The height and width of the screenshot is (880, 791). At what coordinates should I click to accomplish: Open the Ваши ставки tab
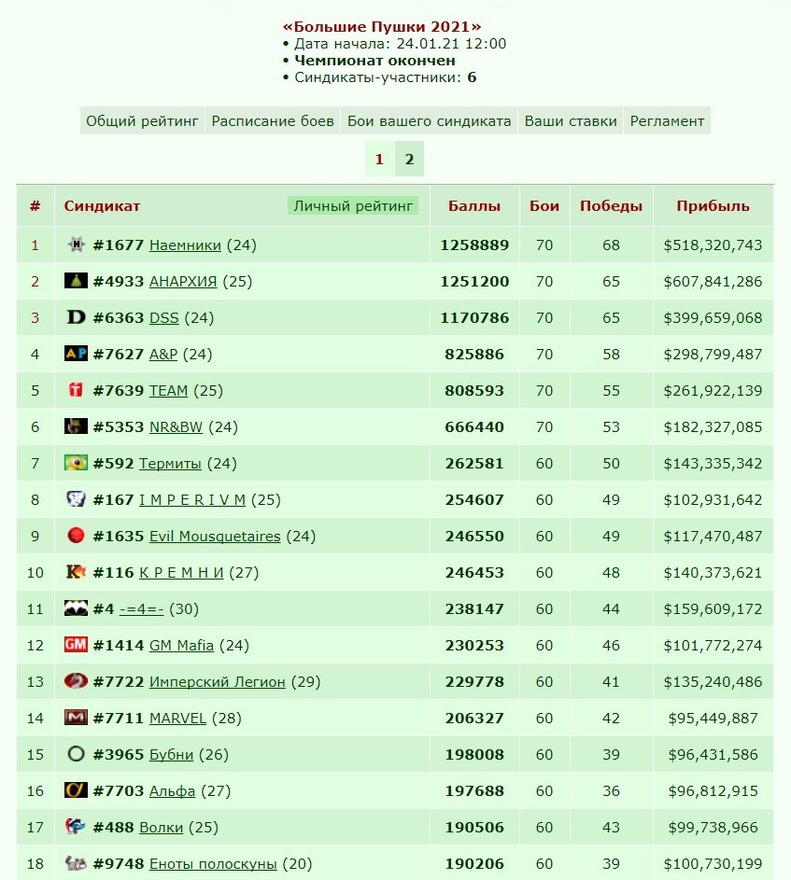(571, 120)
